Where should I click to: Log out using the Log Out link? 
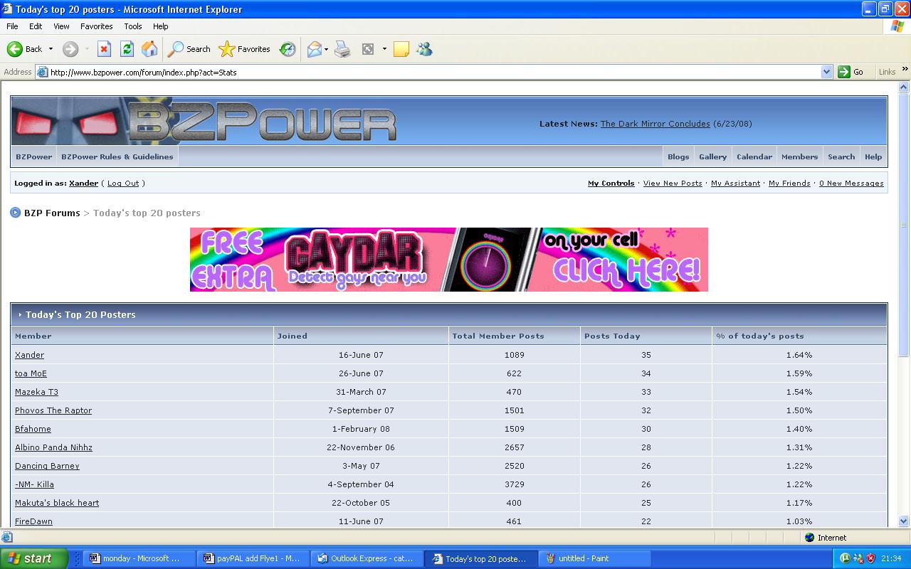[x=123, y=183]
